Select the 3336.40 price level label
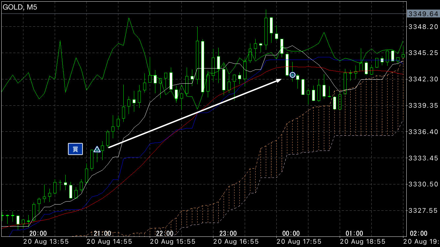 coord(423,132)
